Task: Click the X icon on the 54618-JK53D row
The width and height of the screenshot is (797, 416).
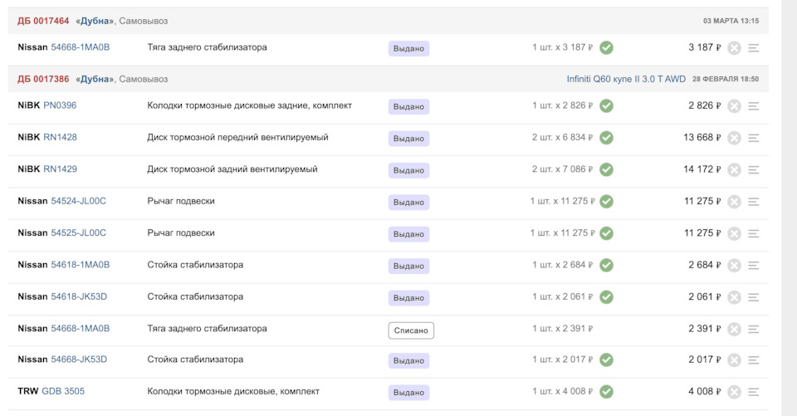Action: (734, 297)
